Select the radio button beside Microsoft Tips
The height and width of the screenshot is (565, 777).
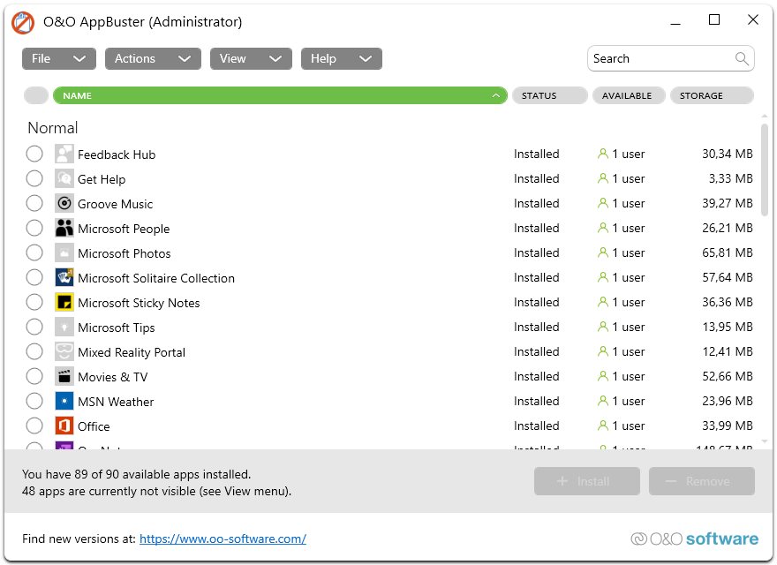pos(34,327)
